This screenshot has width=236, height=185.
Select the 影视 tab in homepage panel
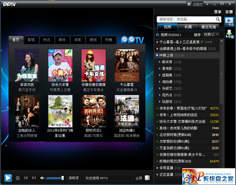[x=31, y=40]
